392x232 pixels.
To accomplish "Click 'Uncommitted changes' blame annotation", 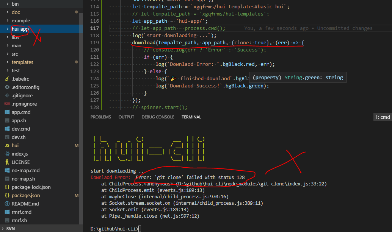I will tap(345, 28).
